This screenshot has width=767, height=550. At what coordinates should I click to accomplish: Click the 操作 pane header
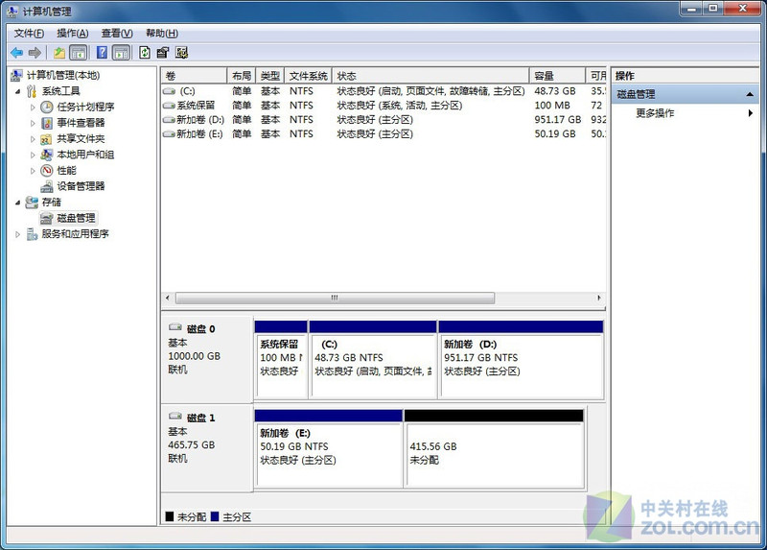[x=685, y=76]
